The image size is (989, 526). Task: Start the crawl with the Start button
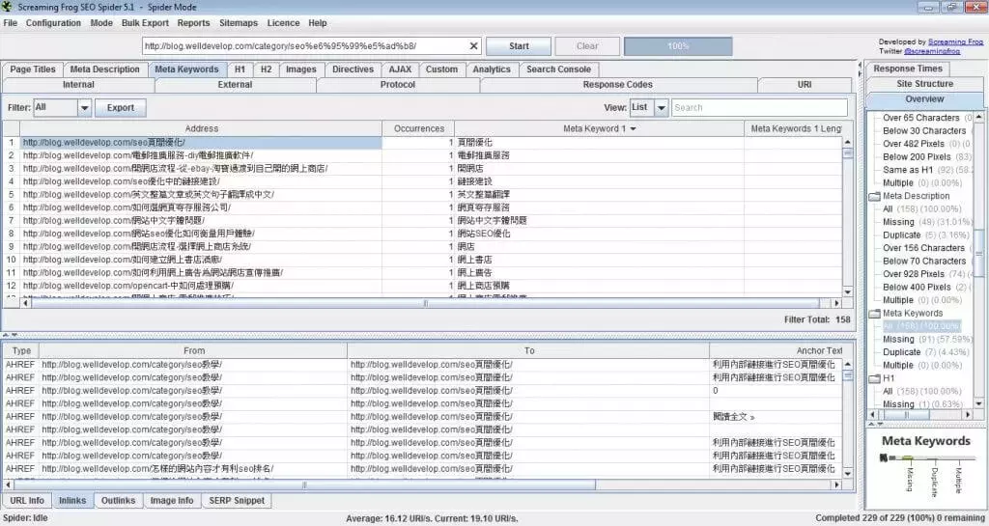[x=519, y=46]
